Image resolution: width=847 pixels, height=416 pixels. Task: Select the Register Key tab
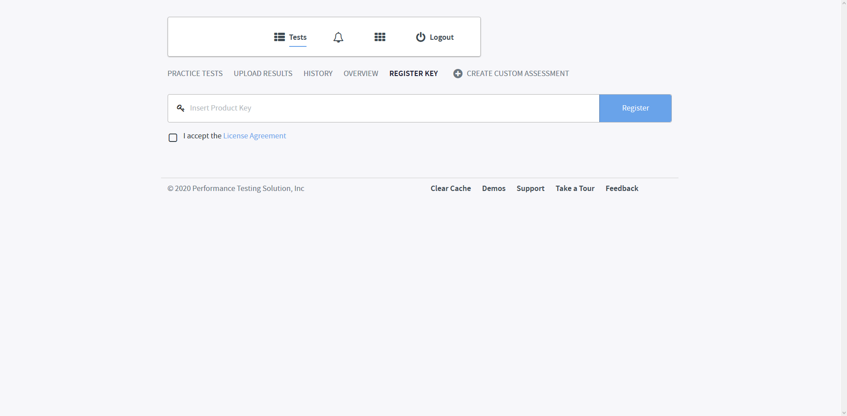[414, 73]
